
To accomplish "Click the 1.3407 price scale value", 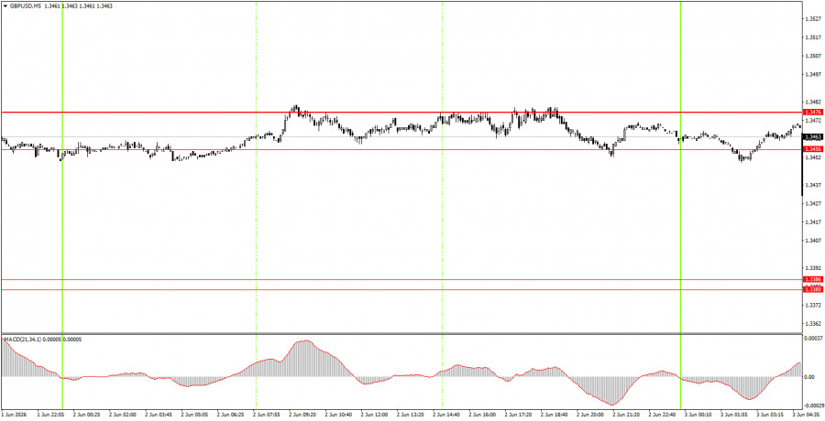I will click(813, 240).
